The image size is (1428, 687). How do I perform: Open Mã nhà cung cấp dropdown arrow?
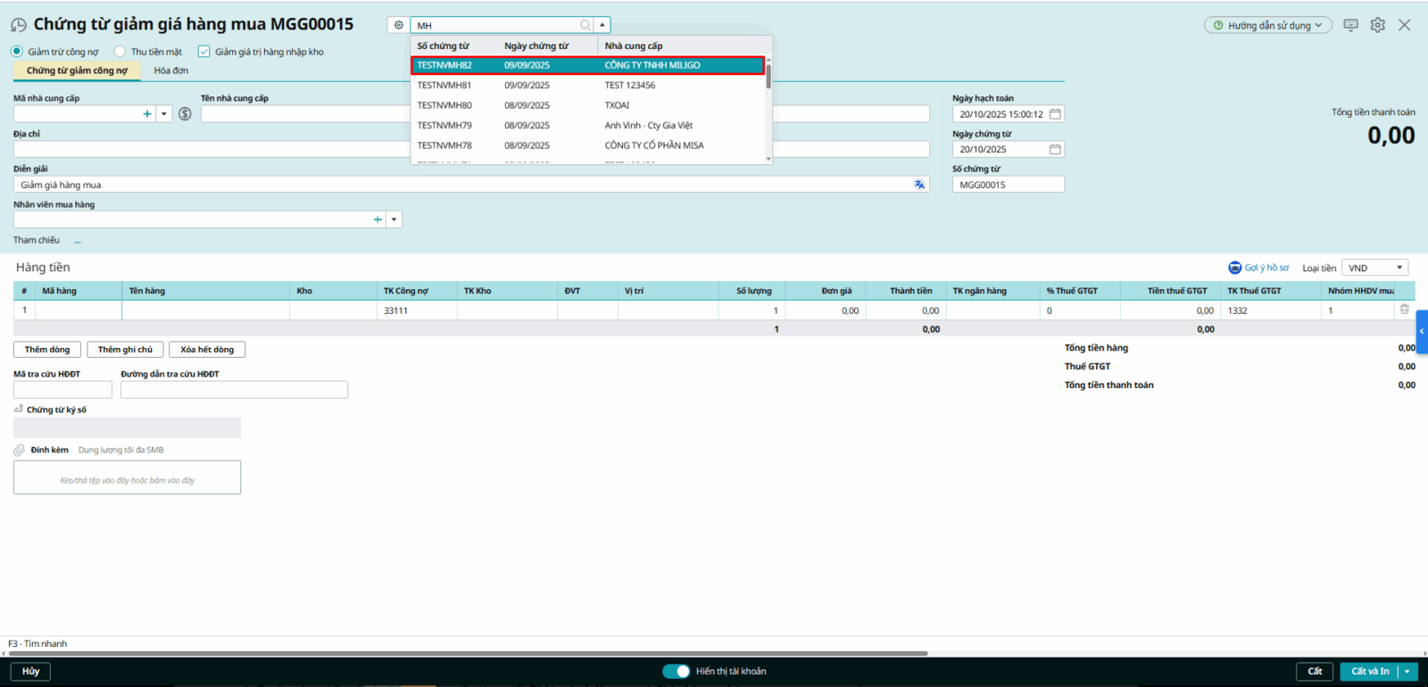click(164, 114)
